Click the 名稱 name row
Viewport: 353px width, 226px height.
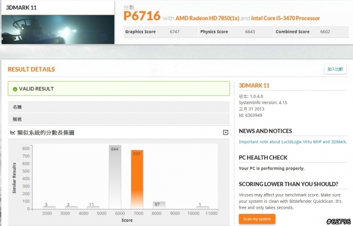pos(119,107)
